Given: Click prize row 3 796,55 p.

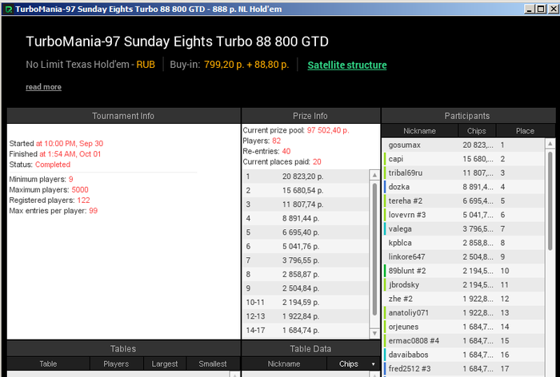Looking at the screenshot, I should (306, 260).
